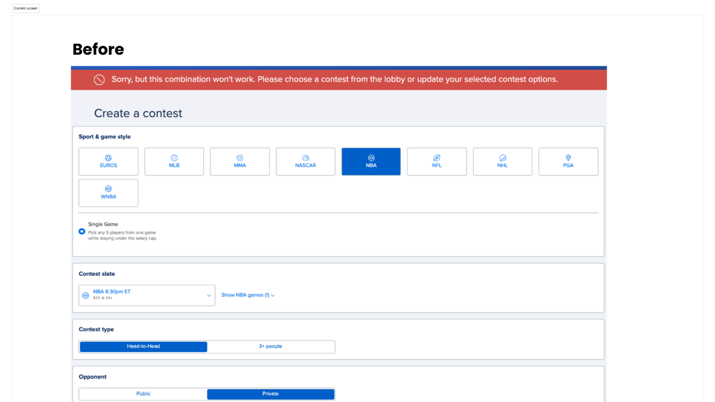
Task: Pick the MMA sport tile
Action: (x=240, y=161)
